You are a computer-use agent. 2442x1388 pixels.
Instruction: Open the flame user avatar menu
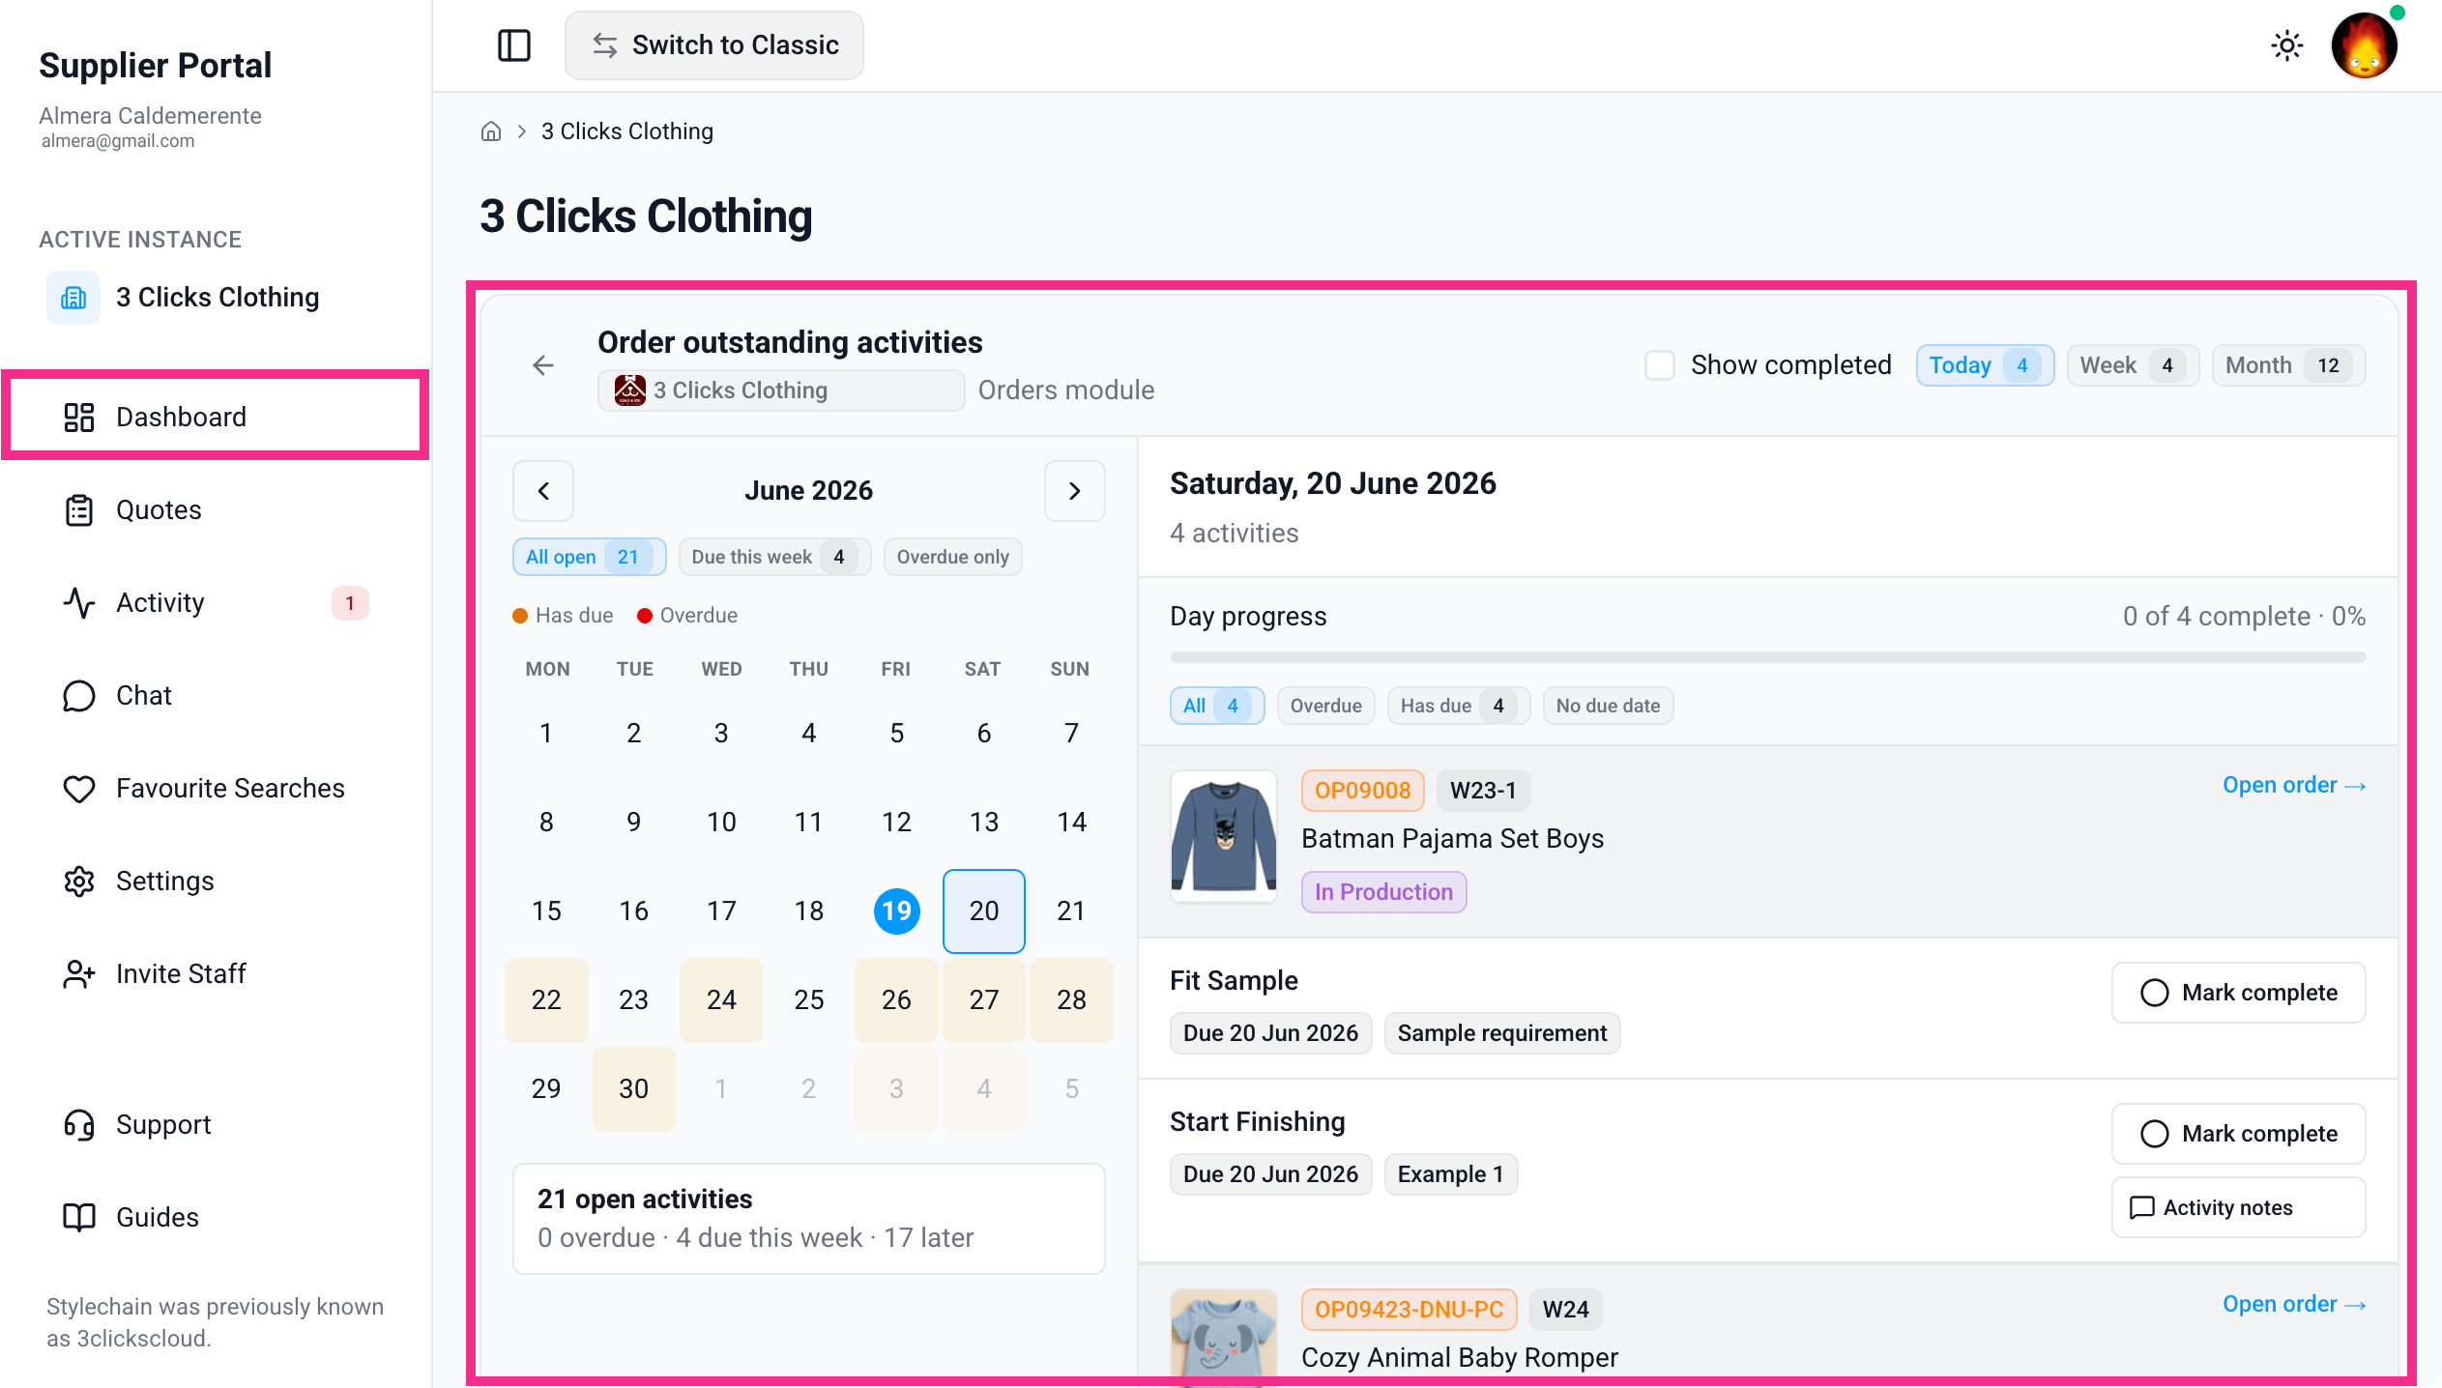pos(2365,45)
